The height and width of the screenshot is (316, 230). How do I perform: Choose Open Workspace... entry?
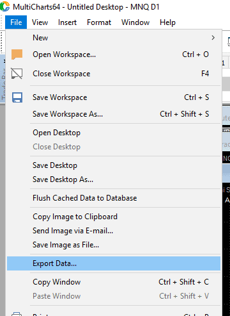coord(114,54)
